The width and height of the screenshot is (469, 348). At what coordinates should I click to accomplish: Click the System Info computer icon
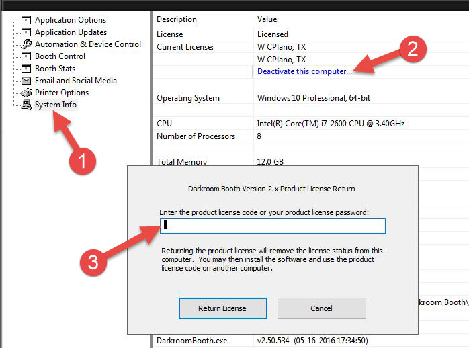pos(26,105)
